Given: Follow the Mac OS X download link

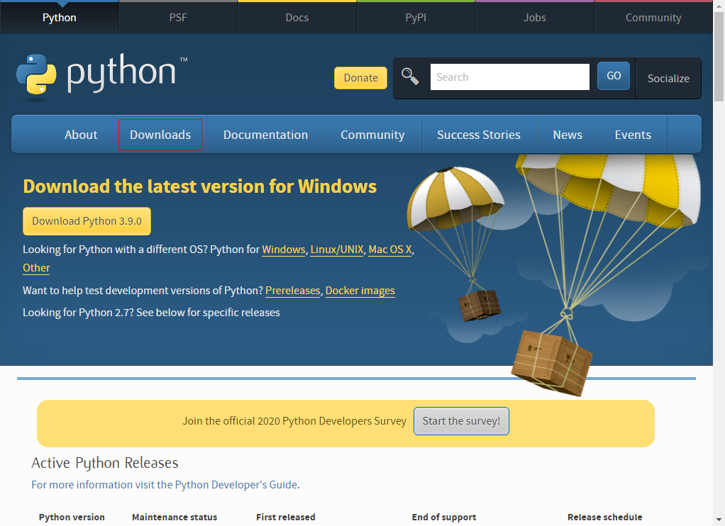Looking at the screenshot, I should tap(389, 250).
